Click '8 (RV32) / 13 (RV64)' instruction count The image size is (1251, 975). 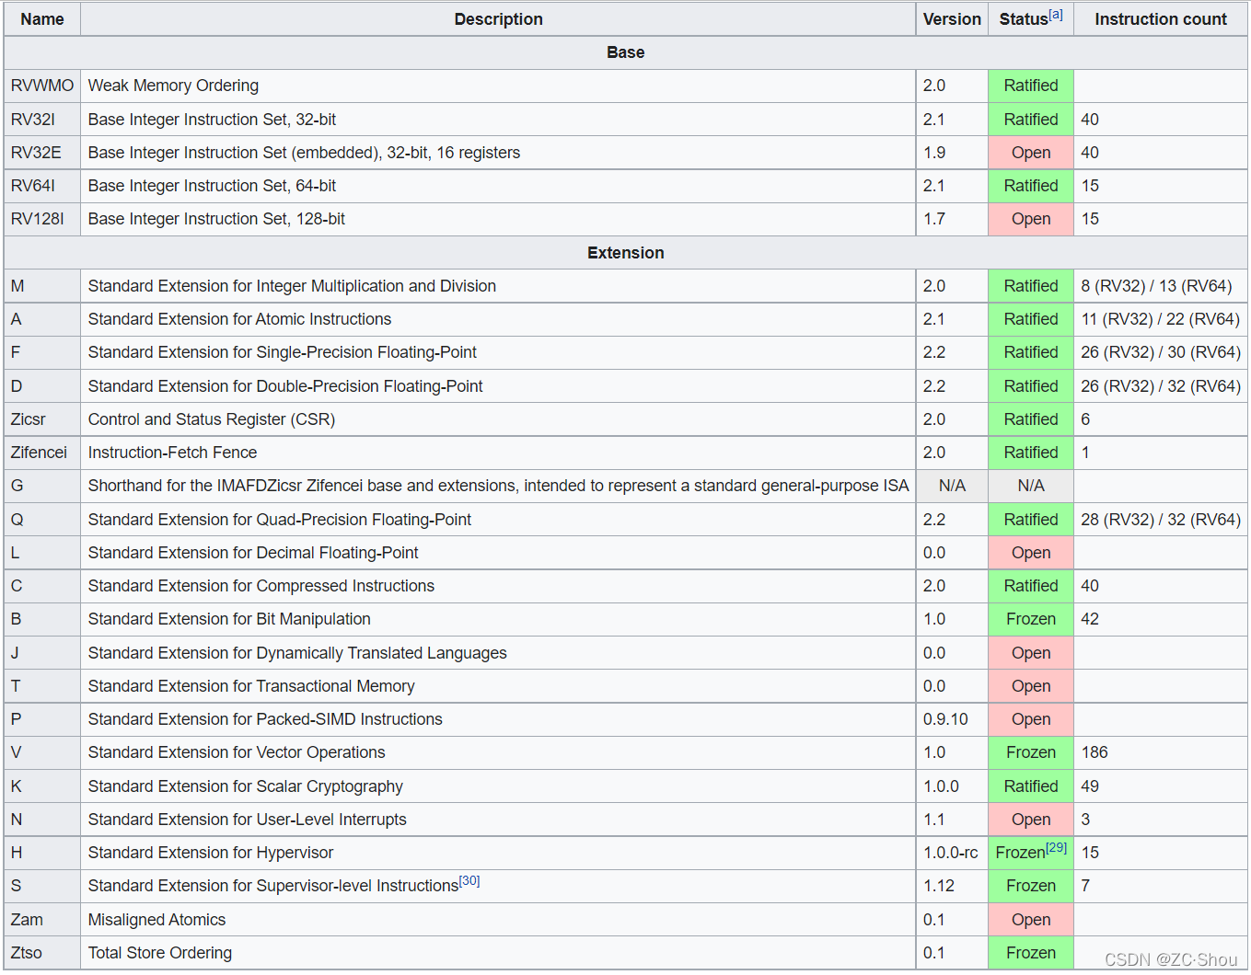[1160, 286]
